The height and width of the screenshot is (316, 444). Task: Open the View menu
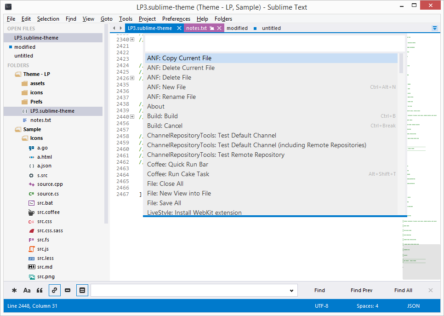(x=88, y=19)
